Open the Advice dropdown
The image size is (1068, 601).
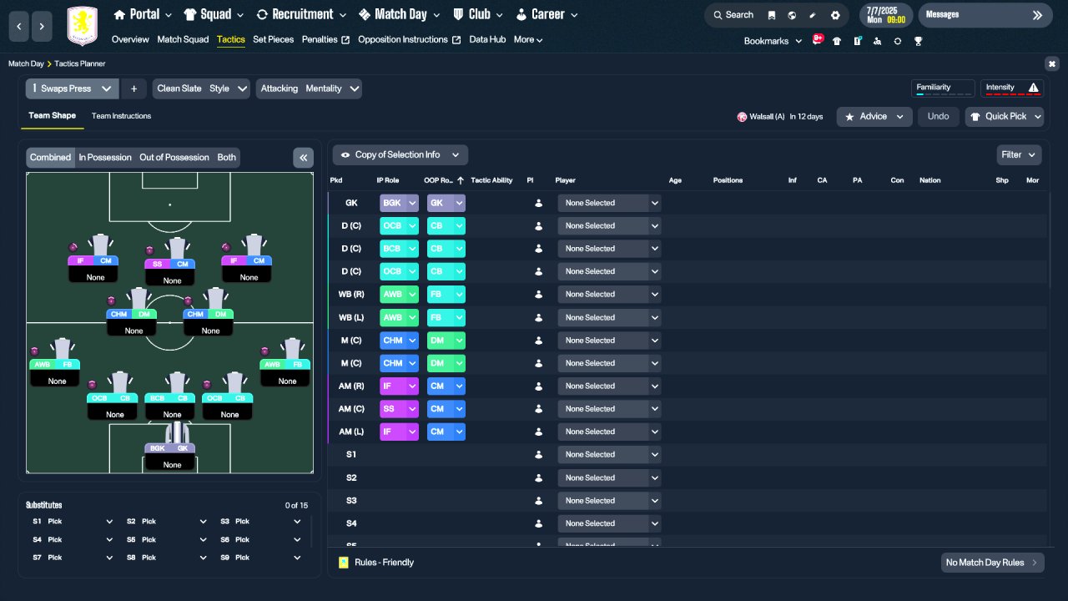pos(875,117)
